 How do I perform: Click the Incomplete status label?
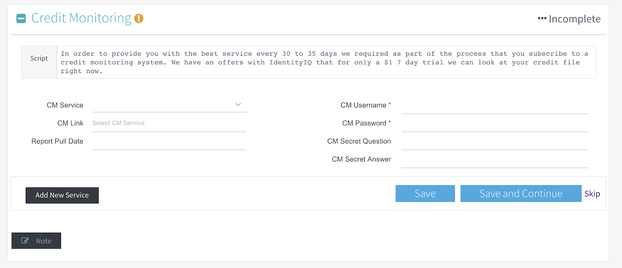tap(575, 19)
